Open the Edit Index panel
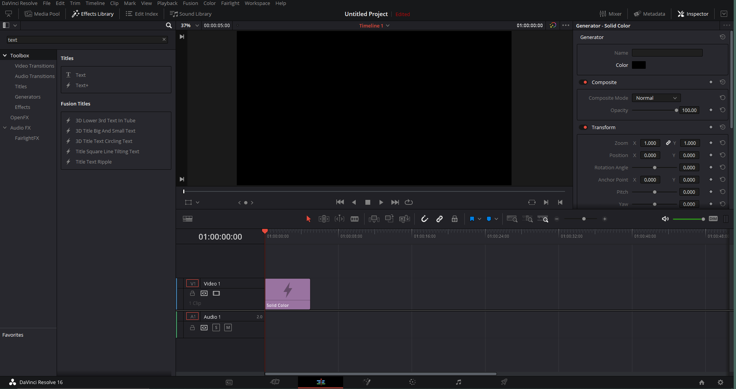This screenshot has width=736, height=389. (142, 14)
